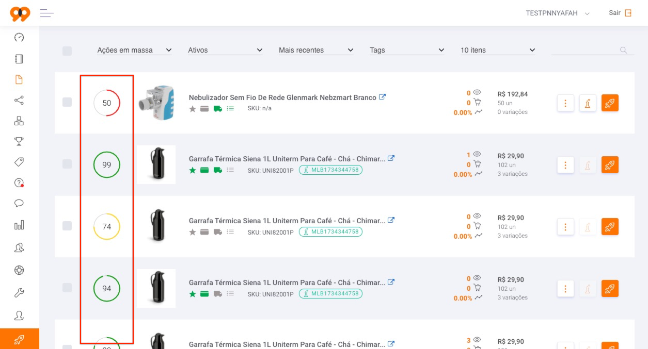Click orange rocket button in score 94 row

pos(610,289)
